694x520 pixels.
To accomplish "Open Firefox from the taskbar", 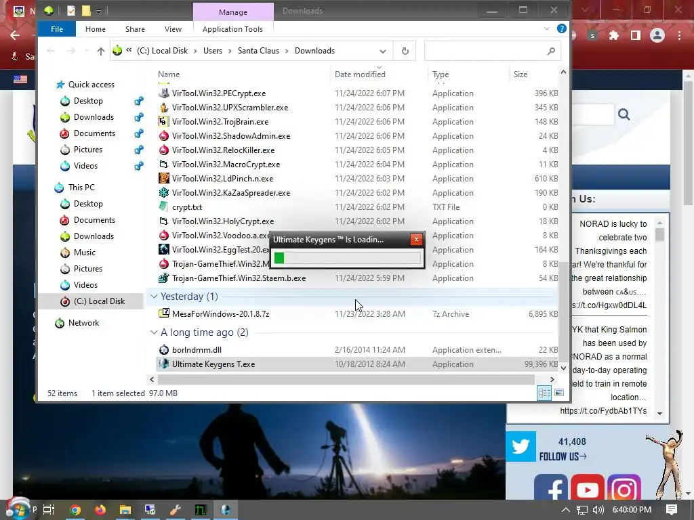I will [x=100, y=510].
